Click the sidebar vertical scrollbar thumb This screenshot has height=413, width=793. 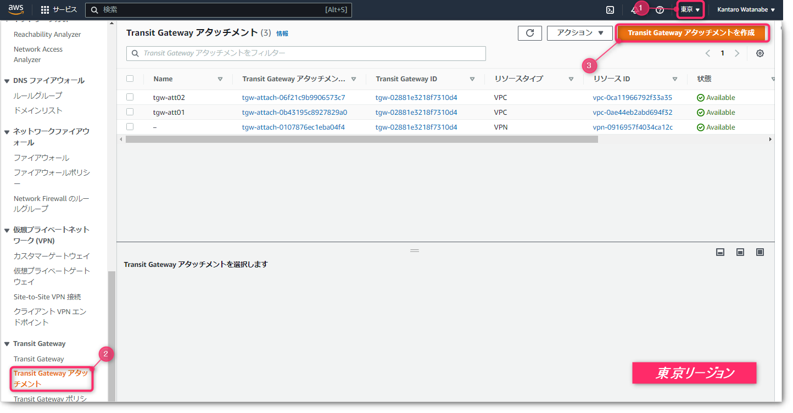(x=111, y=336)
